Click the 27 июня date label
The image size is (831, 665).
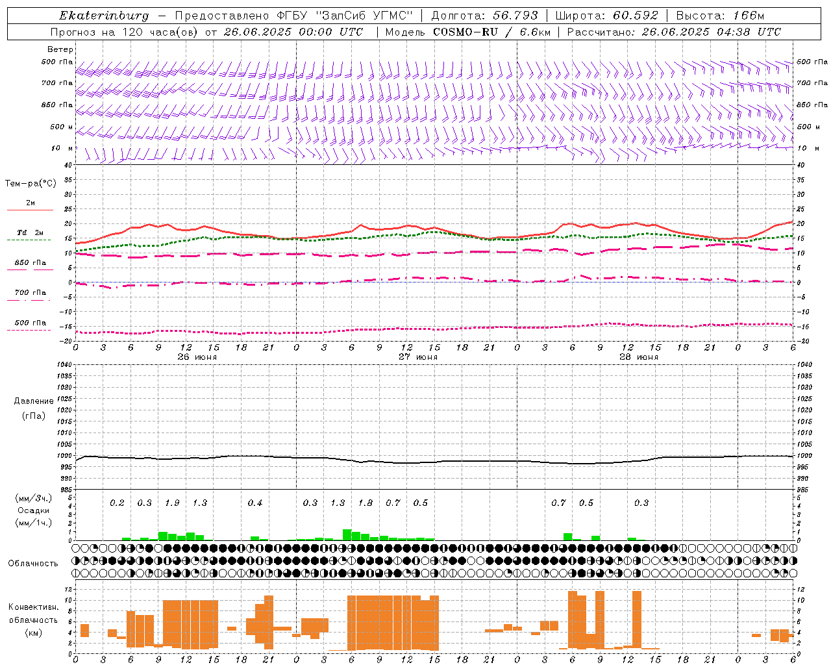click(x=418, y=357)
